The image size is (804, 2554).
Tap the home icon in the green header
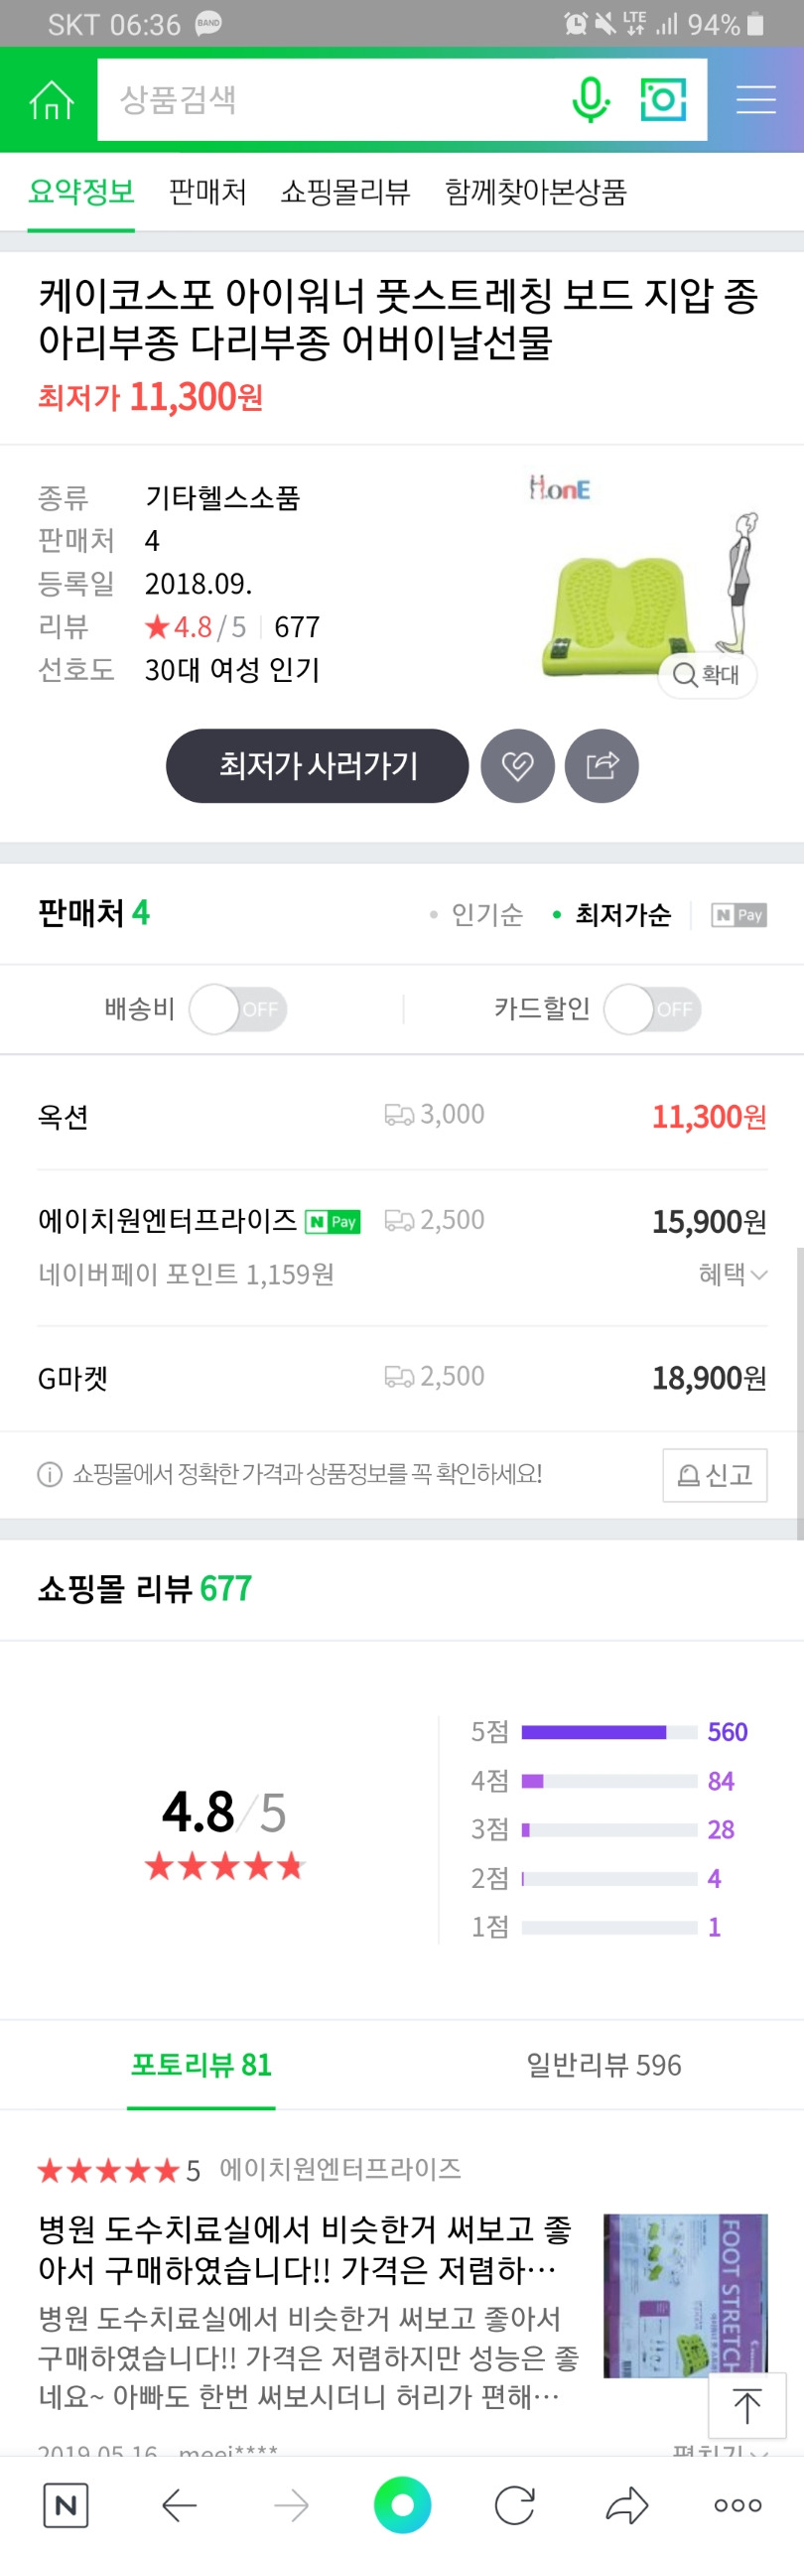pos(51,99)
